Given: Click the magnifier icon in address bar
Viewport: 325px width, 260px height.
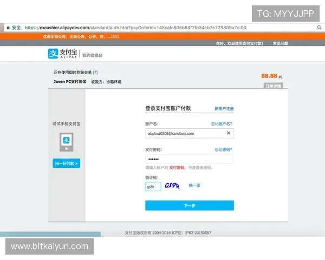Looking at the screenshot, I should 319,28.
